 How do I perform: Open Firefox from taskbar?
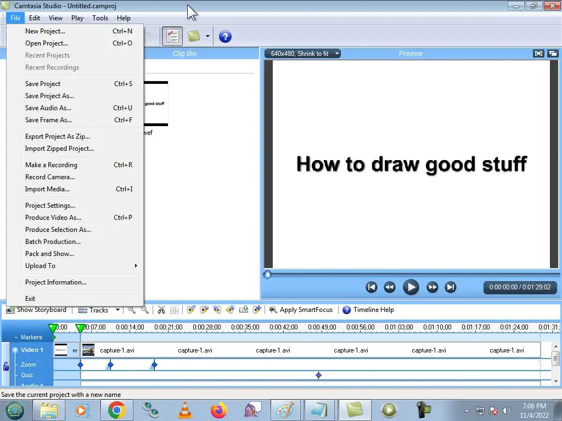[218, 410]
